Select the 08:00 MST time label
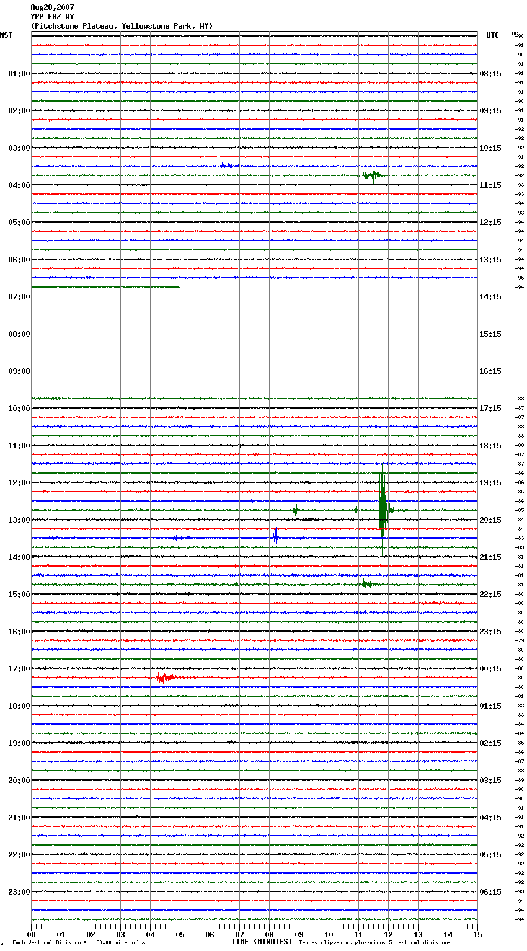The width and height of the screenshot is (527, 951). click(x=19, y=334)
